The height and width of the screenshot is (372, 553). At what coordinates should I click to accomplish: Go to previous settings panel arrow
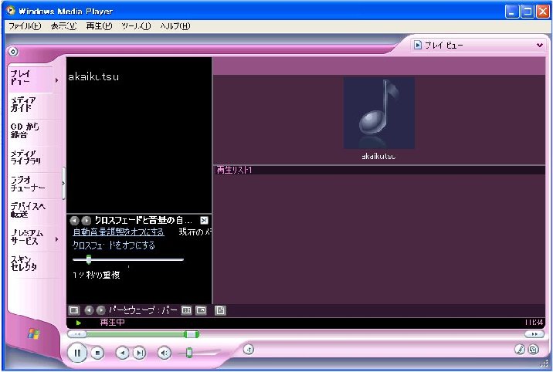74,221
